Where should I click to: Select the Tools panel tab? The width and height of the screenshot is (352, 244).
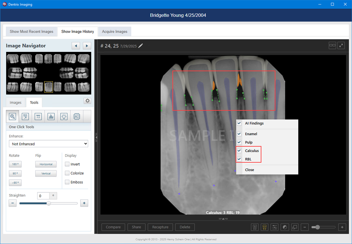pyautogui.click(x=34, y=103)
